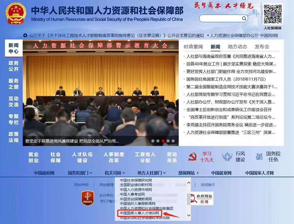This screenshot has height=224, width=294.
Task: Focus the site search input field
Action: (x=223, y=19)
